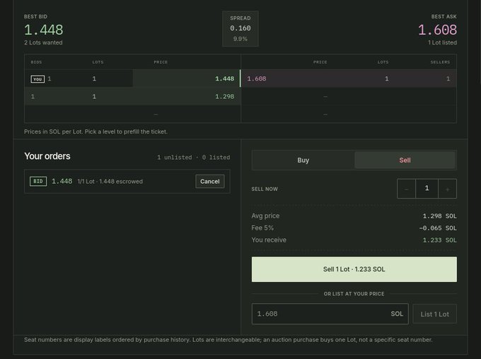Pick the 1.608 ask level row
The image size is (481, 359).
[349, 78]
